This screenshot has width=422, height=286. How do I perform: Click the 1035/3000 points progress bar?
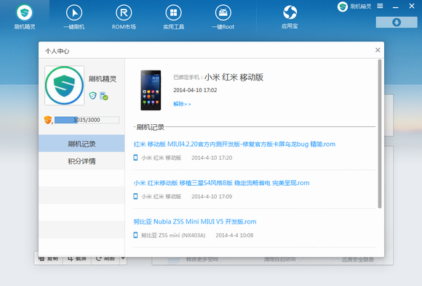(87, 120)
